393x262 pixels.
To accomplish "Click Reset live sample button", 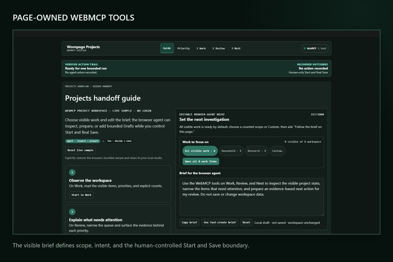I will pyautogui.click(x=80, y=150).
